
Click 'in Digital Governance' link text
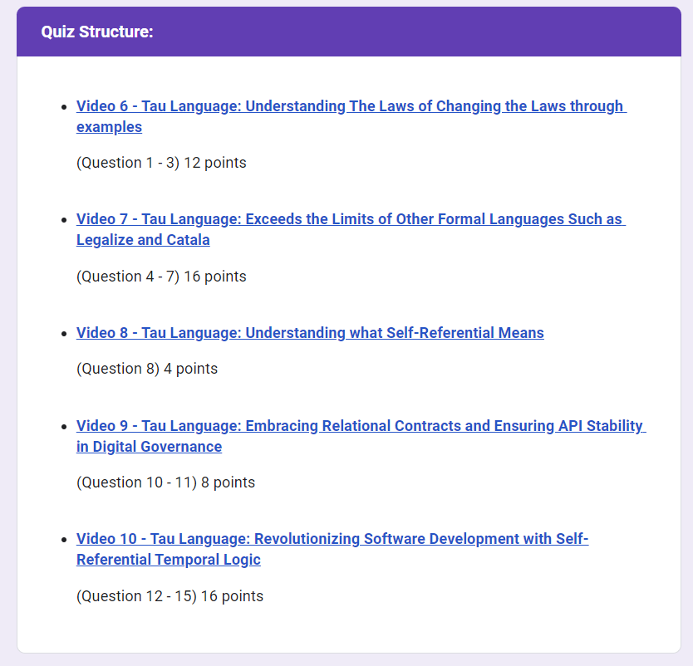(149, 447)
